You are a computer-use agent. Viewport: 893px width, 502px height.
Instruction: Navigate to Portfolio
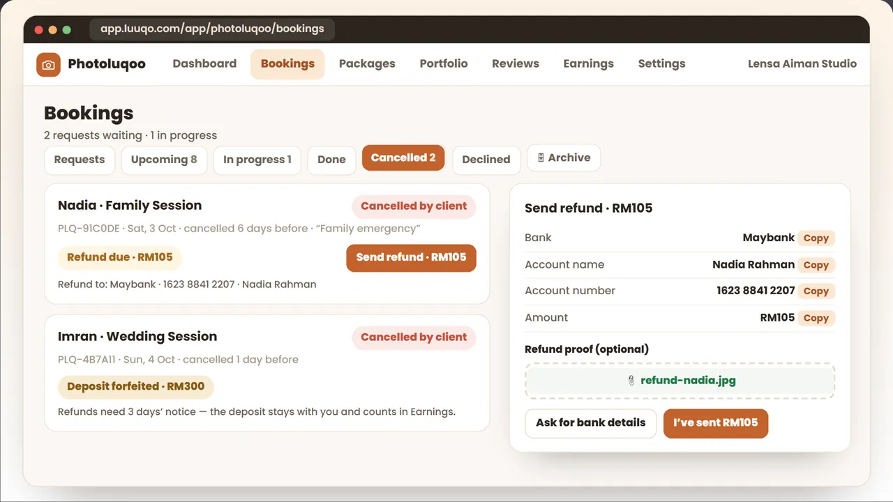(444, 63)
